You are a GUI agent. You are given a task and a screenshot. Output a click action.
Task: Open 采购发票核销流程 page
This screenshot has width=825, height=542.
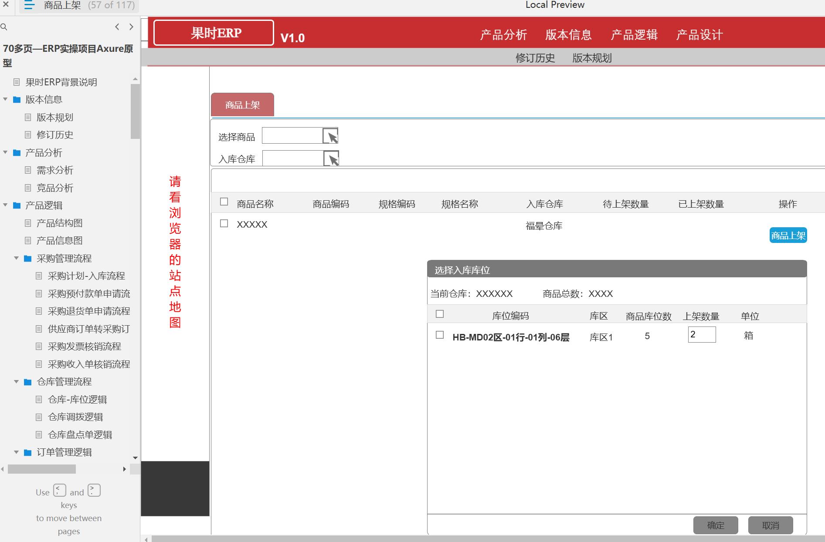tap(84, 347)
